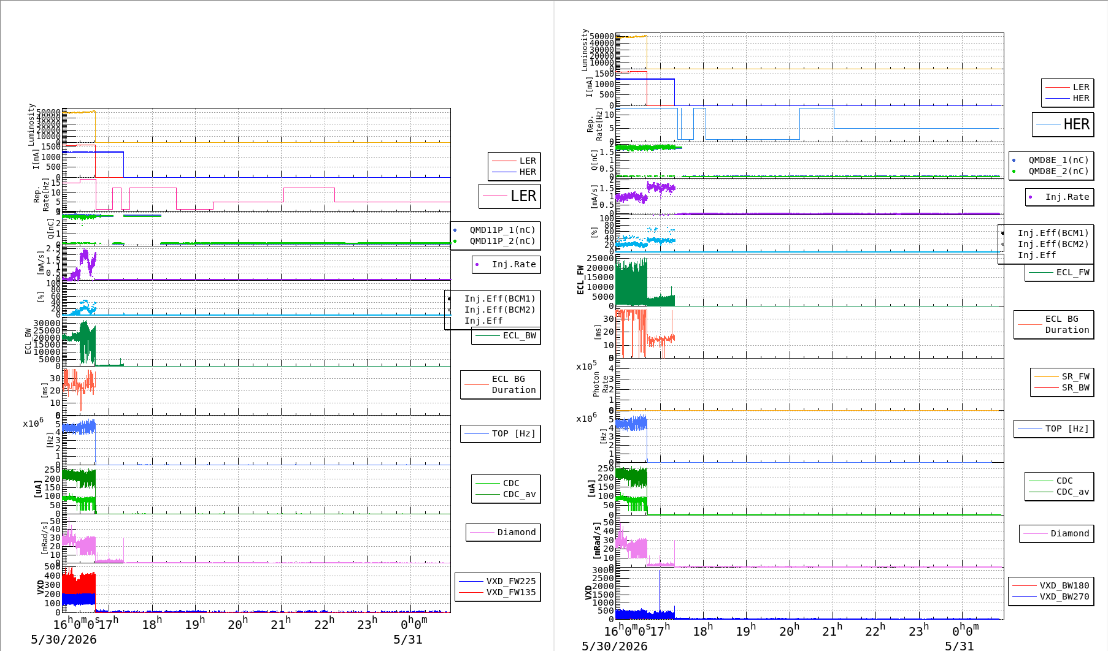Click the 5/30/2026 date under HER panel
Screen dimensions: 1108x651
click(615, 645)
